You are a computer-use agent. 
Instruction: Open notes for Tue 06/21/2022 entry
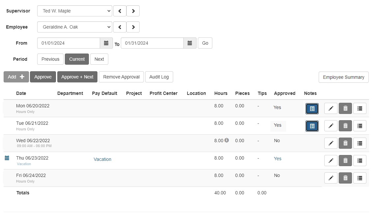[x=312, y=126]
